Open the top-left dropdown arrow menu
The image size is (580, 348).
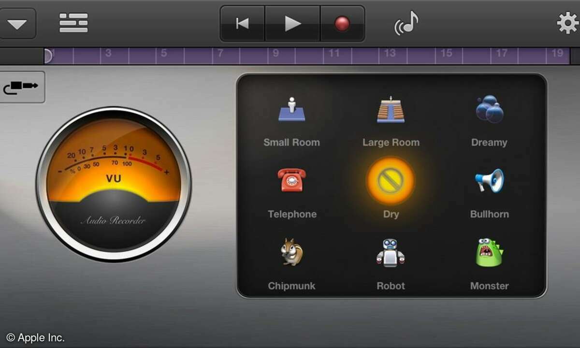point(17,24)
